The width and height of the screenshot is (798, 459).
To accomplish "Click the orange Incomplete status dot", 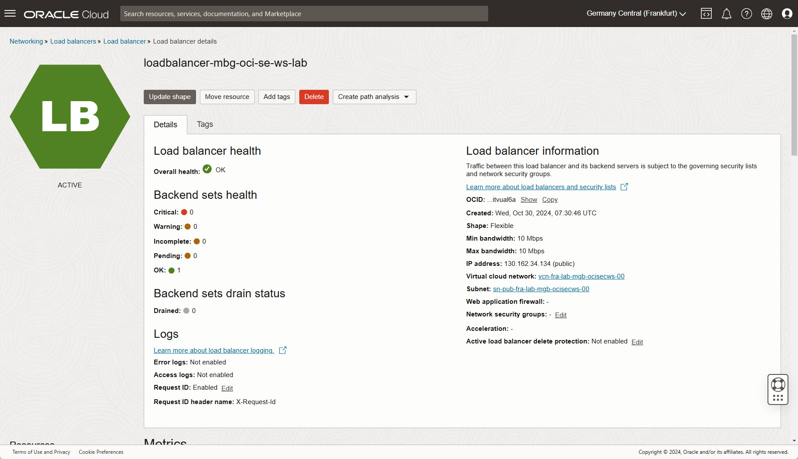I will click(x=197, y=241).
